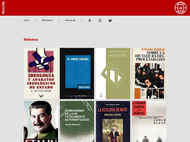This screenshot has width=190, height=142.
Task: Open the Biblioteca nav item
Action: click(x=47, y=20)
